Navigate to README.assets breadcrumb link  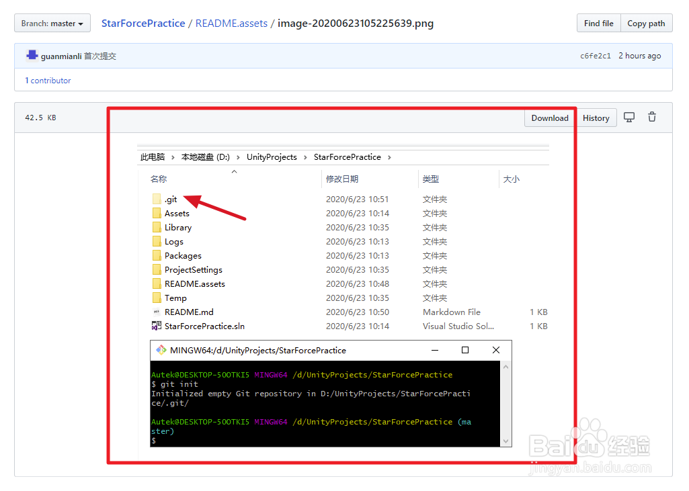[x=231, y=22]
